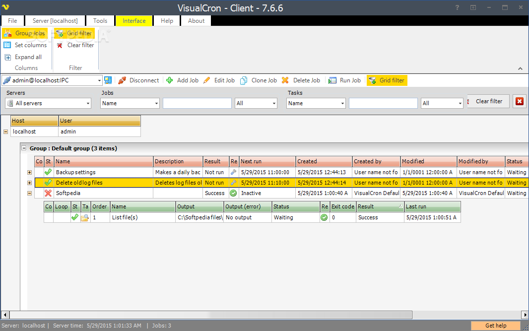Sort jobs by the Name column header
The image size is (529, 331).
pos(104,161)
